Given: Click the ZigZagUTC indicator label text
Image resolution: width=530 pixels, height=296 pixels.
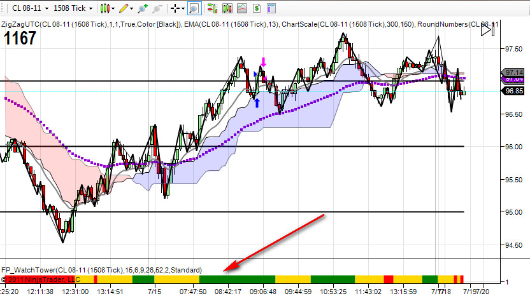Looking at the screenshot, I should [91, 24].
